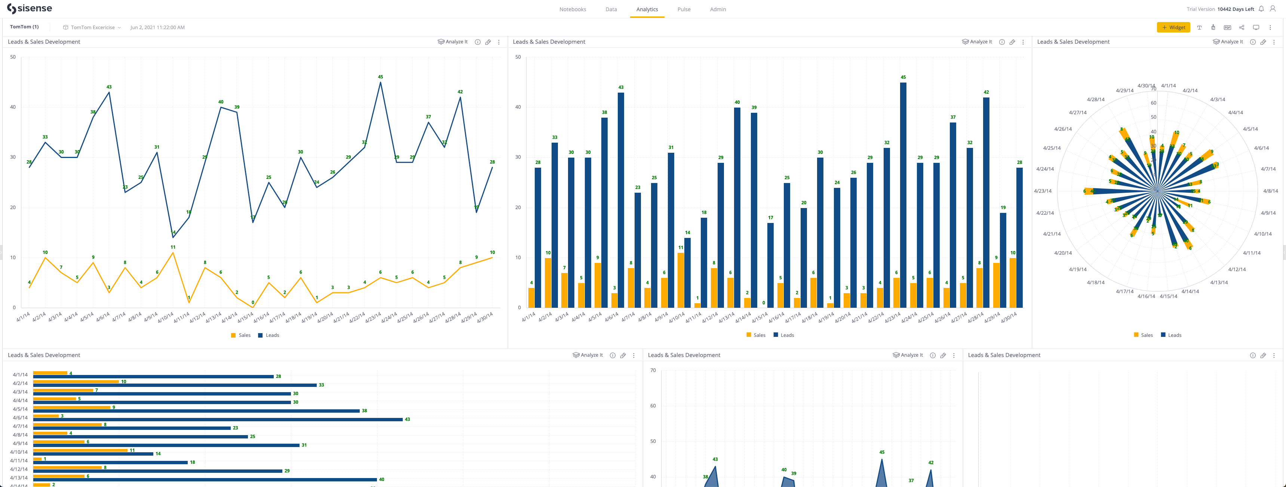Open the Text widget tool
Viewport: 1286px width, 487px height.
point(1200,27)
